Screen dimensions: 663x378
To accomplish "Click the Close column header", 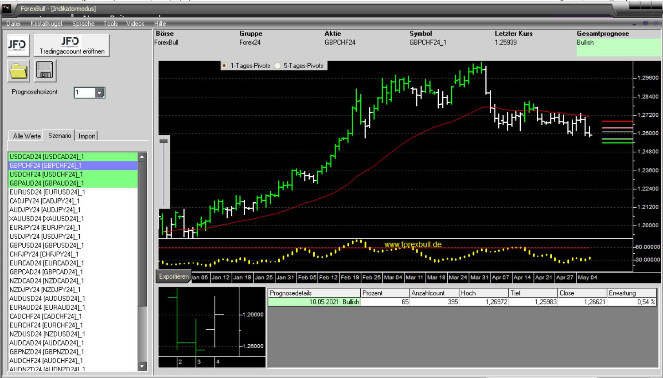I will (x=582, y=293).
